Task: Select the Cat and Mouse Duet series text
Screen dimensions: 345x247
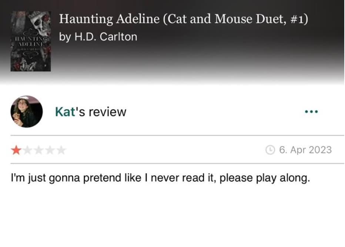Action: click(x=237, y=19)
